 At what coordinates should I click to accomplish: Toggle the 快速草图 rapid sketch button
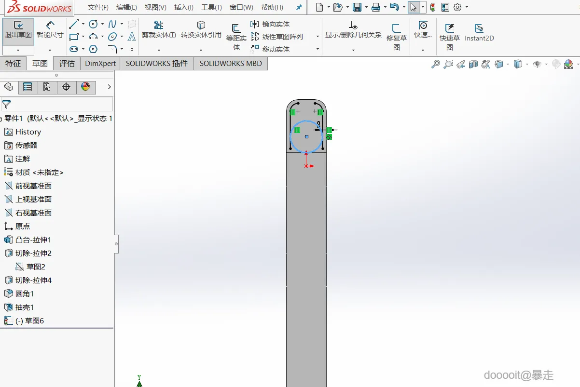tap(450, 37)
